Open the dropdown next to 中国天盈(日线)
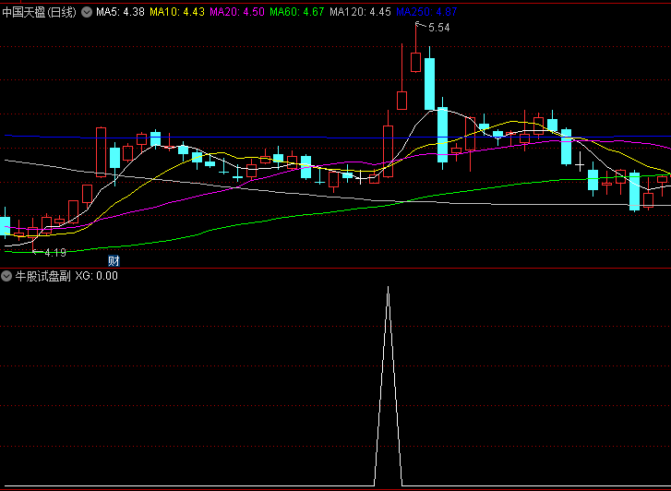The width and height of the screenshot is (671, 491). point(87,12)
